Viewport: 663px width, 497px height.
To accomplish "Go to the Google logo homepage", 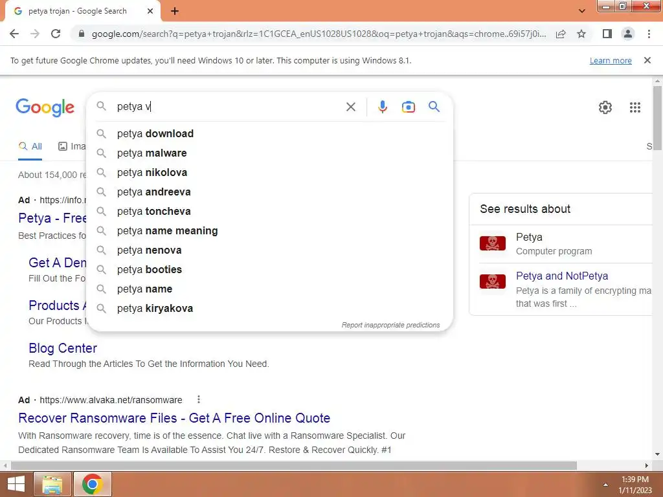I will tap(45, 107).
